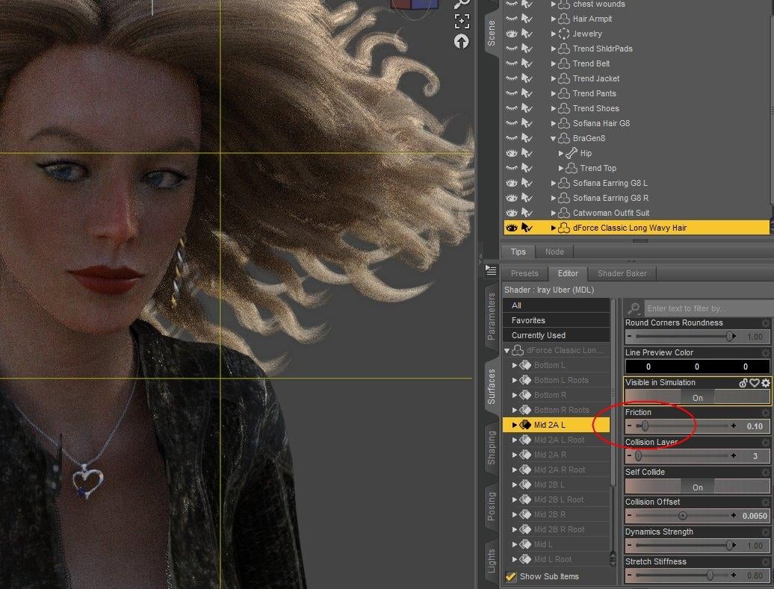Show Currently Used properties category

[x=557, y=335]
